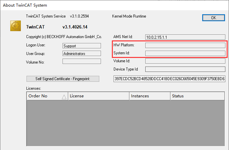The width and height of the screenshot is (229, 150).
Task: Click the bold TwinCAT product name
Action: pos(35,27)
